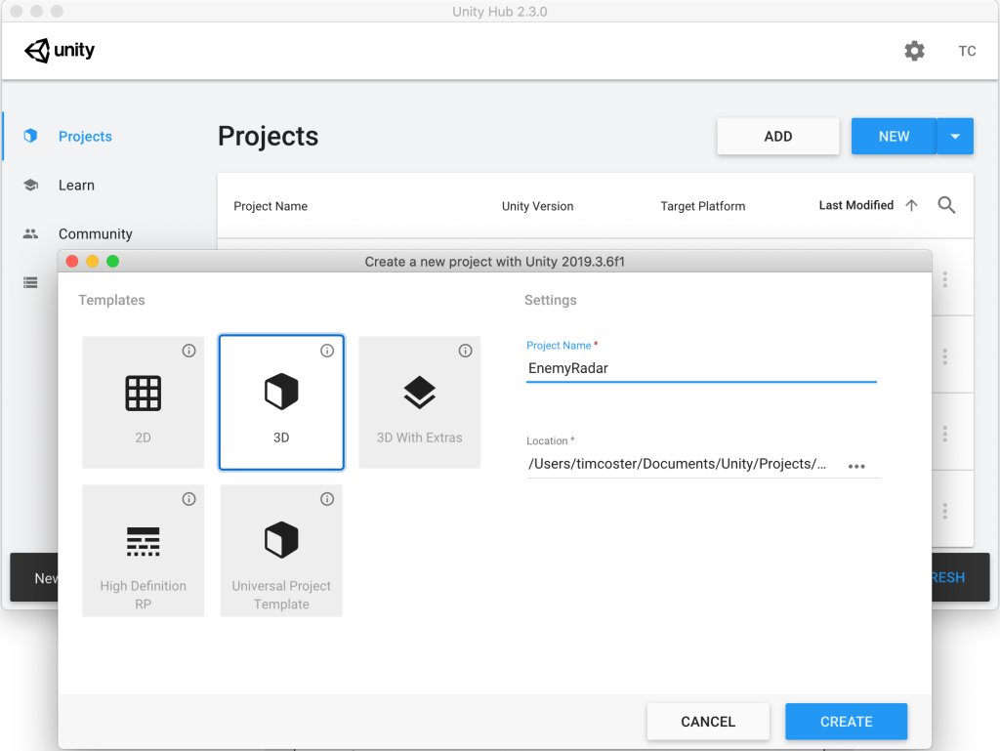View info icon on the 3D template
Image resolution: width=1000 pixels, height=751 pixels.
(327, 351)
